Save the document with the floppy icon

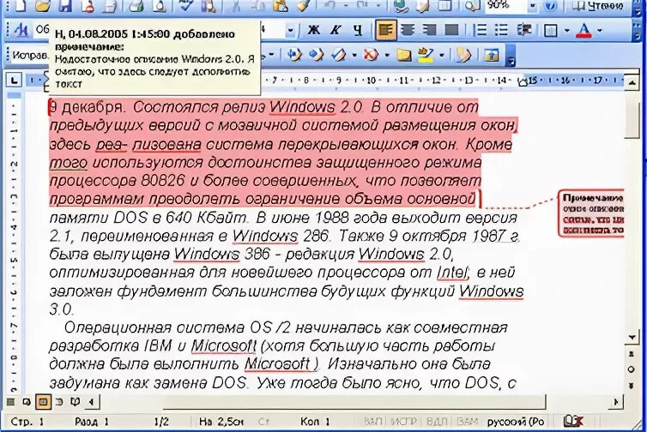pos(64,5)
